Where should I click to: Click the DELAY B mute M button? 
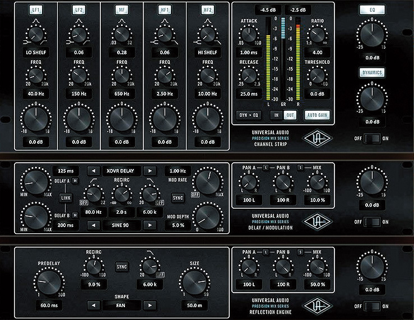(75, 215)
